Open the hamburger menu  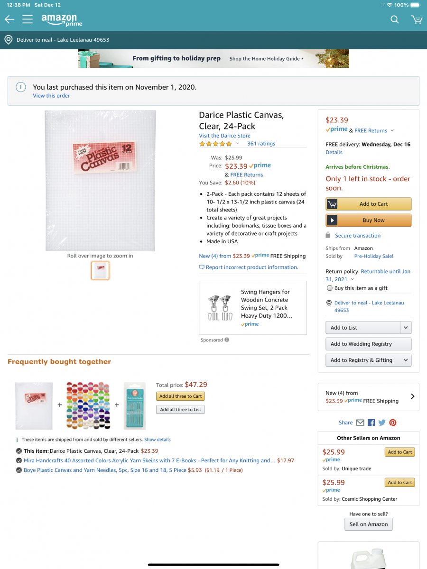pos(28,19)
